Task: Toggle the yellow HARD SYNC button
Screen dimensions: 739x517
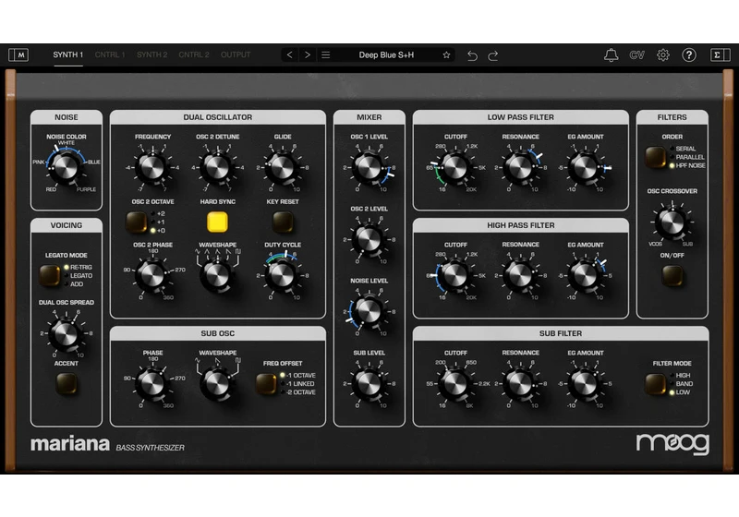Action: click(x=217, y=222)
